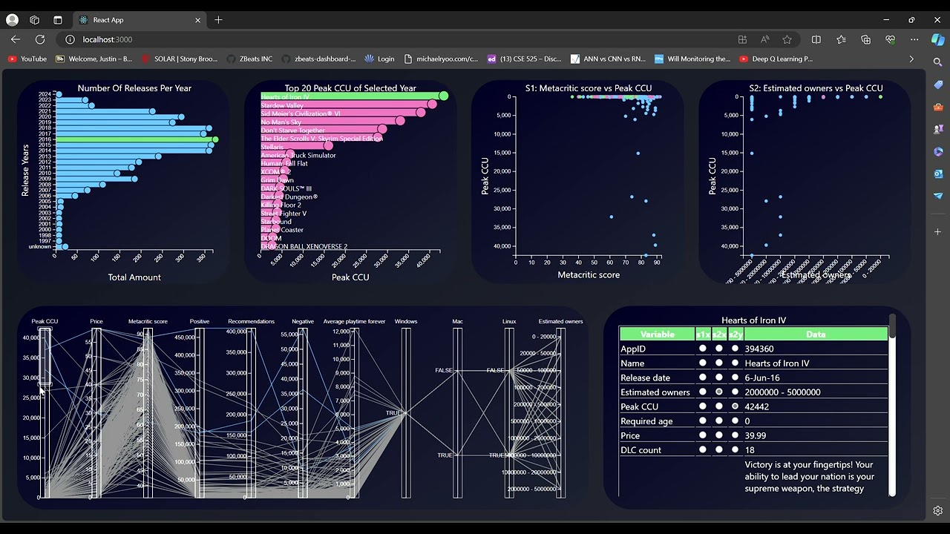The width and height of the screenshot is (950, 534).
Task: Open a new tab with the plus button
Action: 218,20
